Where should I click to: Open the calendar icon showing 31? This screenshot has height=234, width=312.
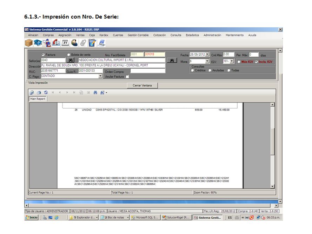tap(65, 43)
